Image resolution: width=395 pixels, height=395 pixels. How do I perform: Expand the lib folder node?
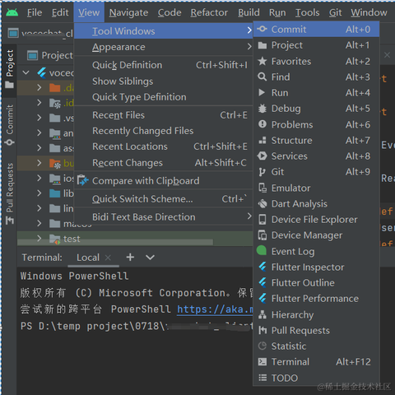39,193
